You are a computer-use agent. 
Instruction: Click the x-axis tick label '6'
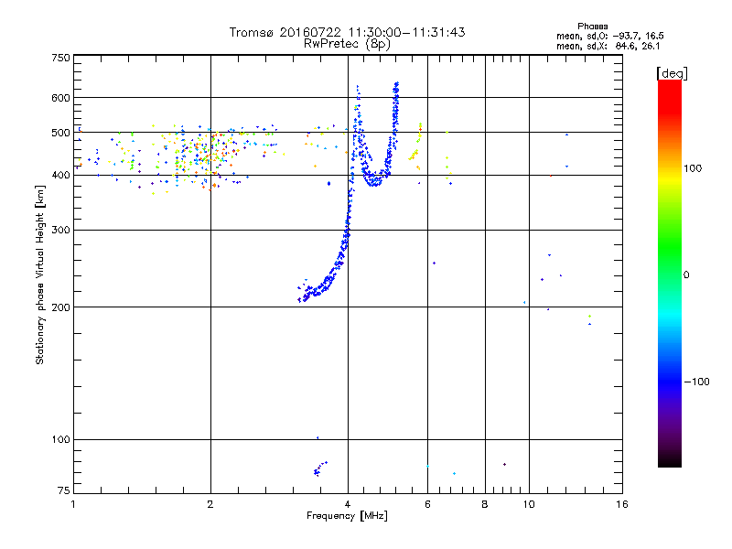[x=427, y=504]
